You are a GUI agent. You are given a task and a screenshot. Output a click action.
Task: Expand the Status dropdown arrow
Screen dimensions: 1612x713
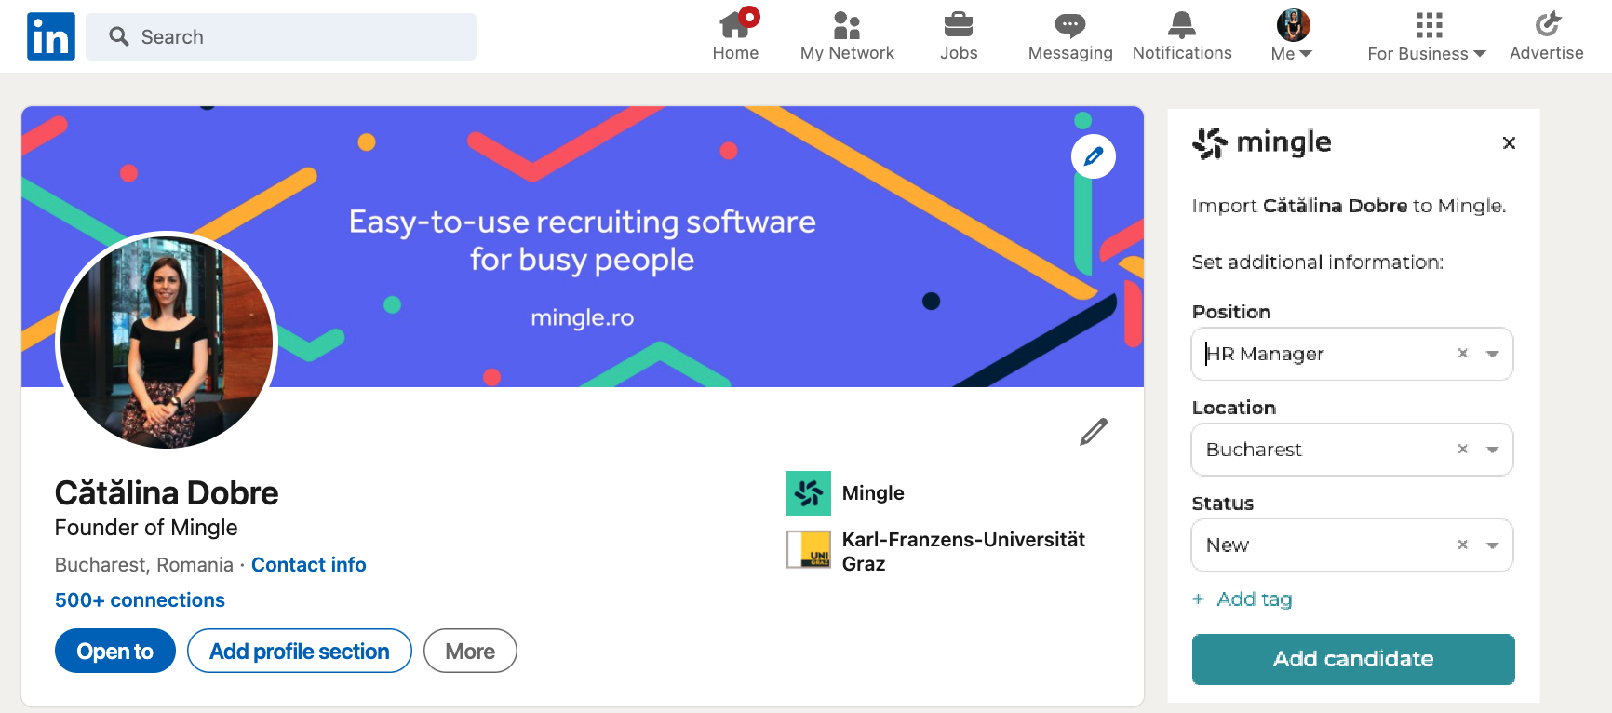pyautogui.click(x=1492, y=545)
